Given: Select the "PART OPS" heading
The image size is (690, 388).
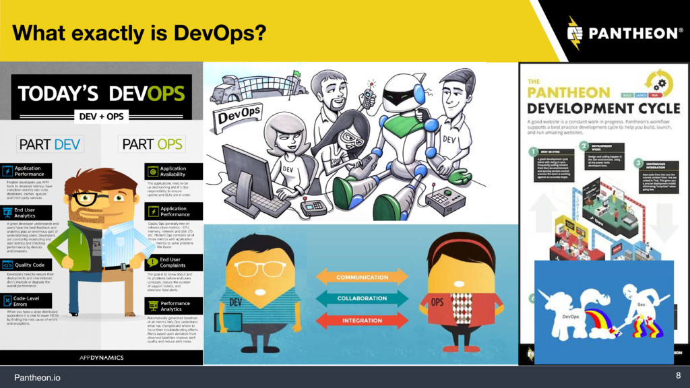Looking at the screenshot, I should point(152,144).
